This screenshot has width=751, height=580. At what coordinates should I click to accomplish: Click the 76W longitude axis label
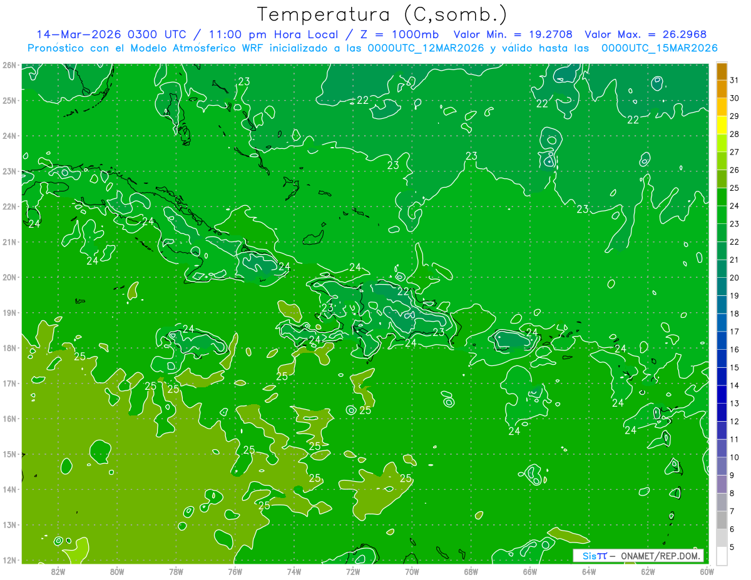(235, 571)
